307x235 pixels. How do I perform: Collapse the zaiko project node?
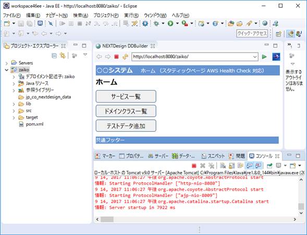click(7, 70)
